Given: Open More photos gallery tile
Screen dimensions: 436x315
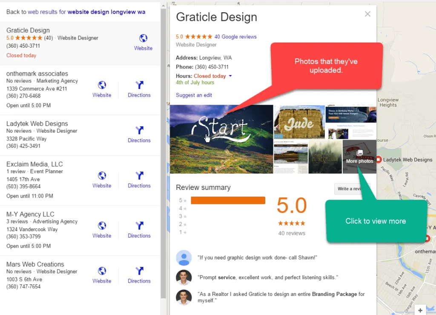Looking at the screenshot, I should 359,157.
